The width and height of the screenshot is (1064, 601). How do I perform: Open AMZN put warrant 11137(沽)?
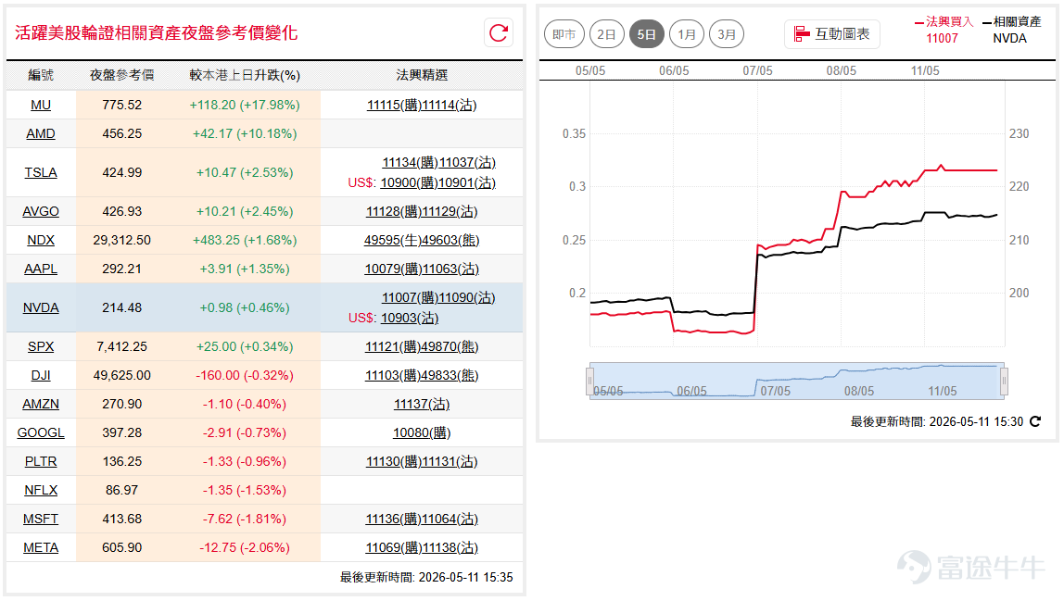coord(422,405)
